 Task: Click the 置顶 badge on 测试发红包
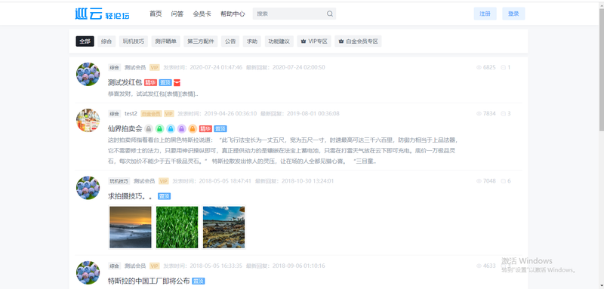tap(165, 83)
